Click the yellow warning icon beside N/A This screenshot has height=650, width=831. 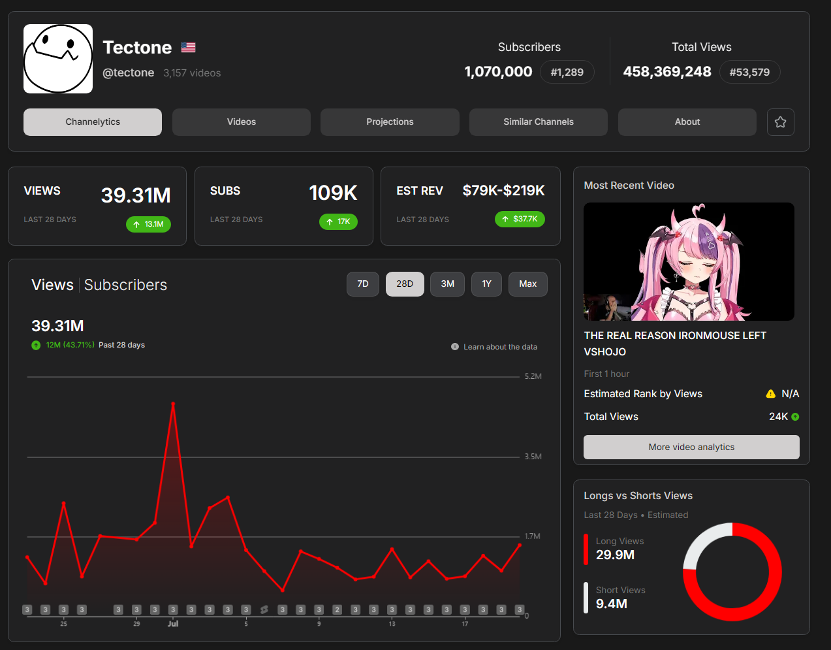tap(770, 394)
